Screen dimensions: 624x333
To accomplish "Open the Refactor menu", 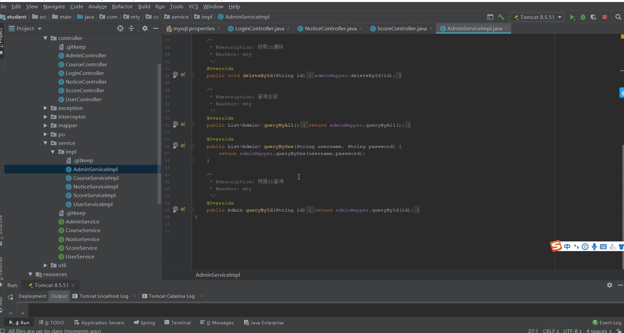I will (x=122, y=6).
